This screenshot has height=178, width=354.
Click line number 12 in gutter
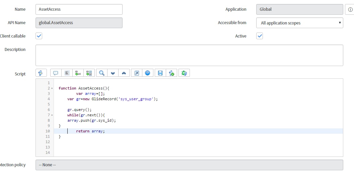[x=48, y=142]
